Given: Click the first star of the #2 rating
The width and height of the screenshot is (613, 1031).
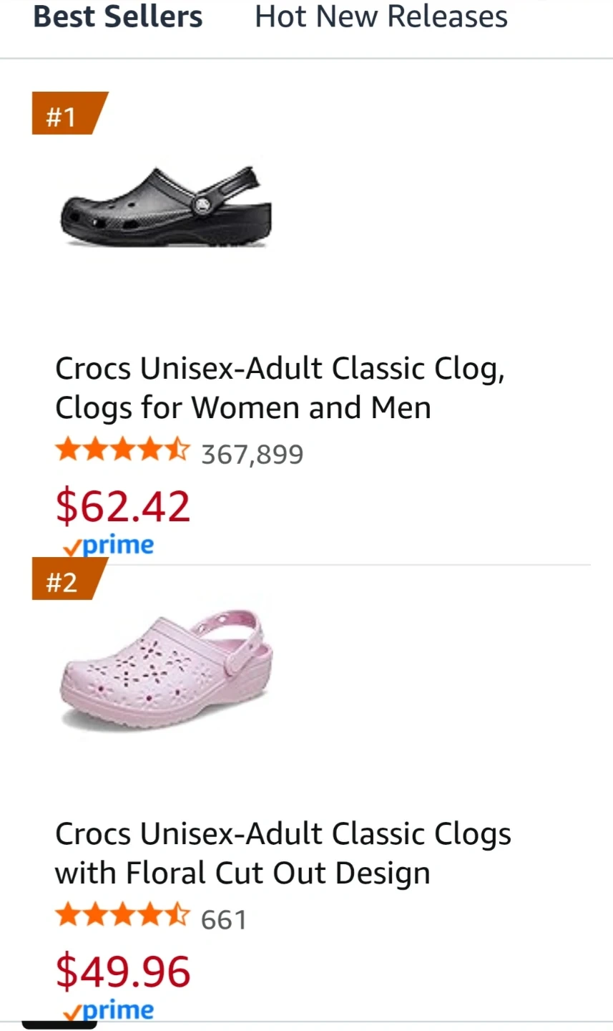Looking at the screenshot, I should point(67,916).
